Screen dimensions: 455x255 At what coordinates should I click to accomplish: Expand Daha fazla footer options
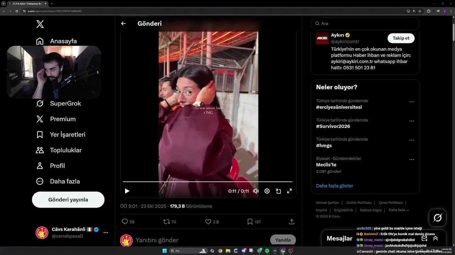[x=399, y=210]
